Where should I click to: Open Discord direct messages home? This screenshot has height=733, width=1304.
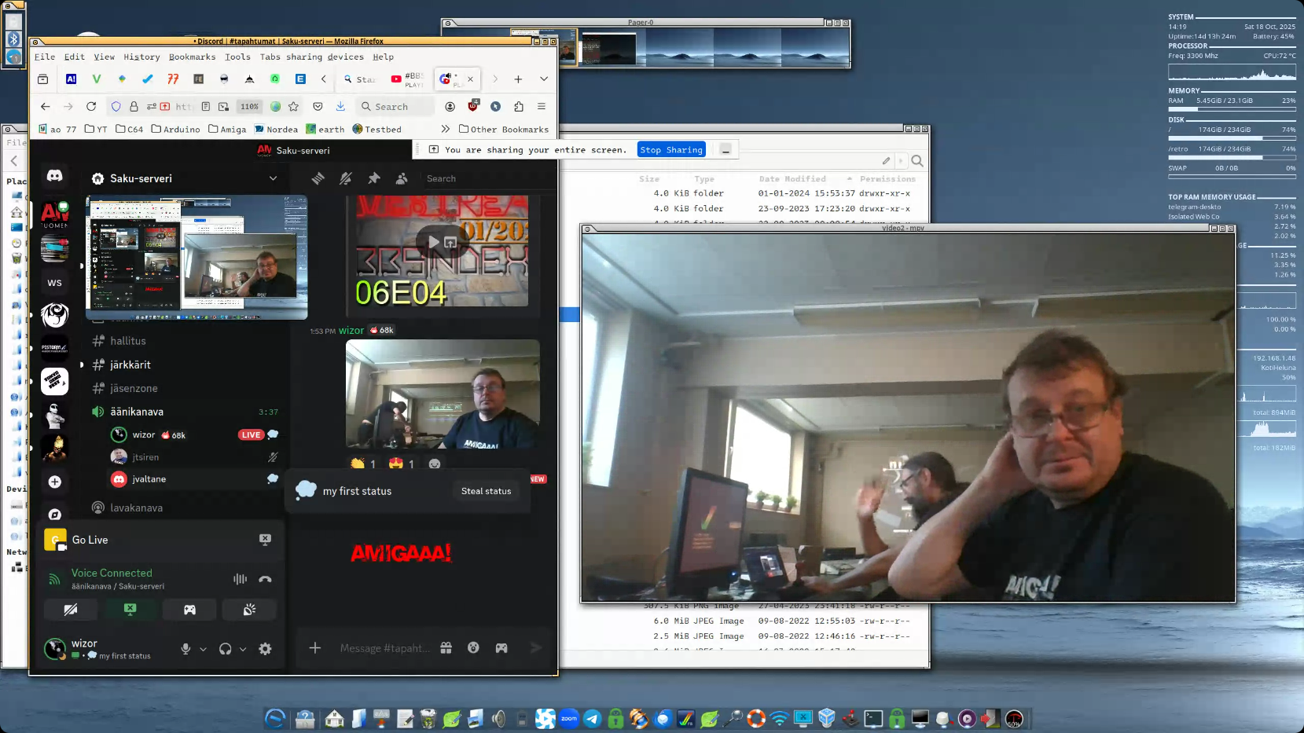tap(54, 176)
